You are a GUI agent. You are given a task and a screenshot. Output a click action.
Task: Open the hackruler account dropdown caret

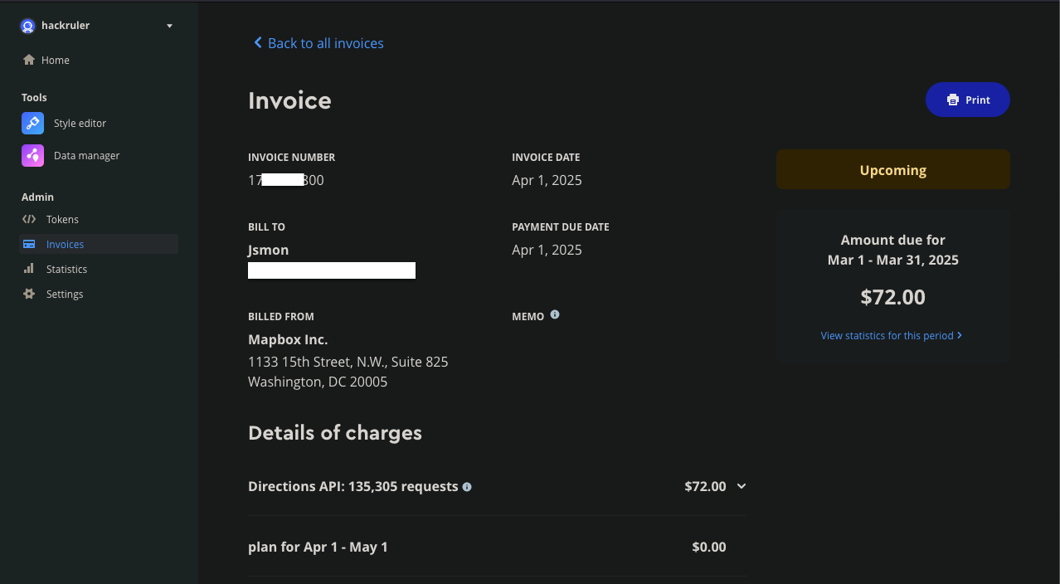coord(169,26)
